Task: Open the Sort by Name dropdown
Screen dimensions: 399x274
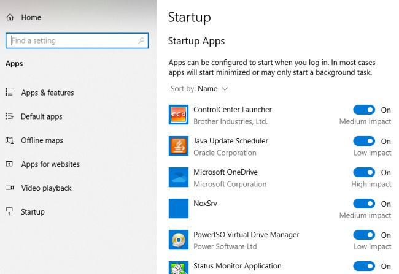Action: pos(199,89)
